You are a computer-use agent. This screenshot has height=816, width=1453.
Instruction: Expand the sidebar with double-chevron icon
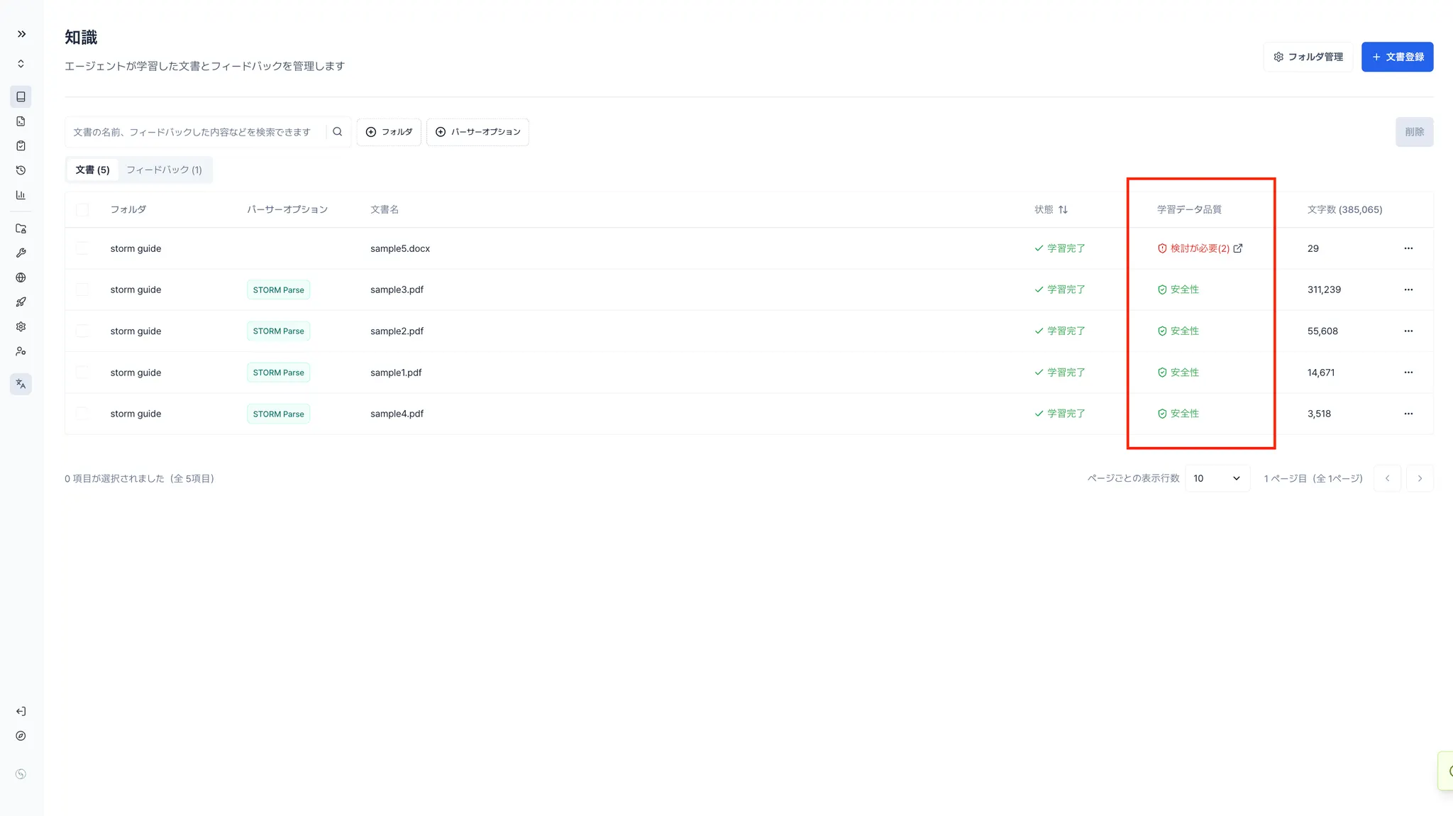point(21,34)
